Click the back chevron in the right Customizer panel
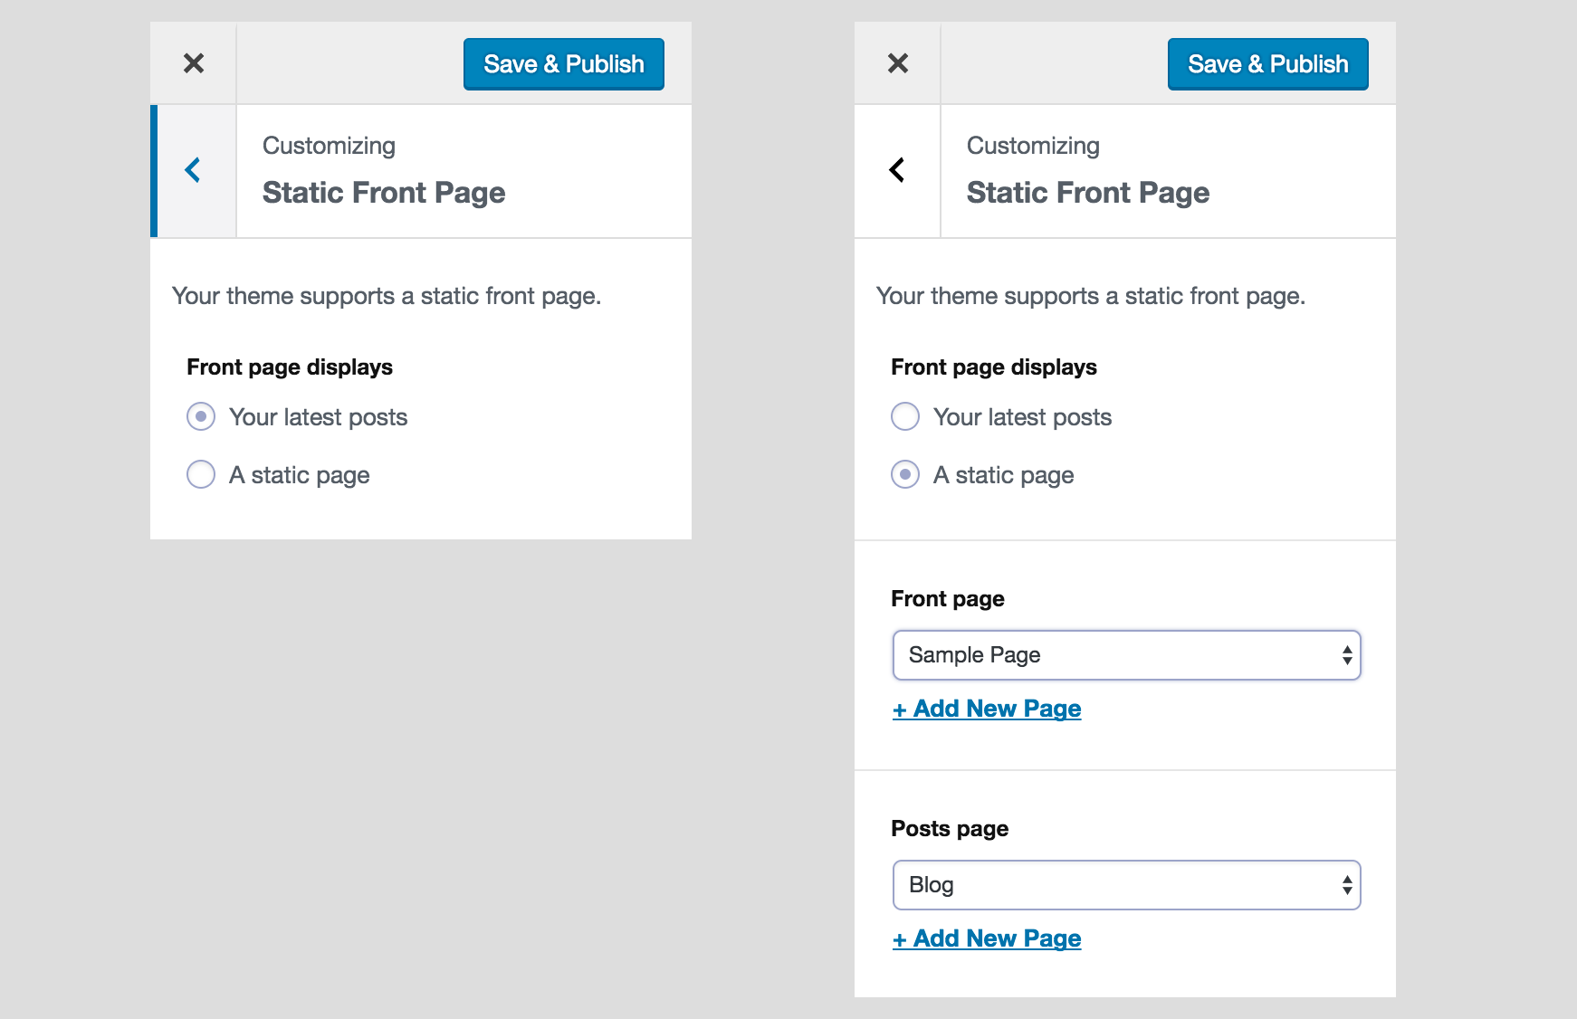The height and width of the screenshot is (1019, 1577). (x=897, y=170)
